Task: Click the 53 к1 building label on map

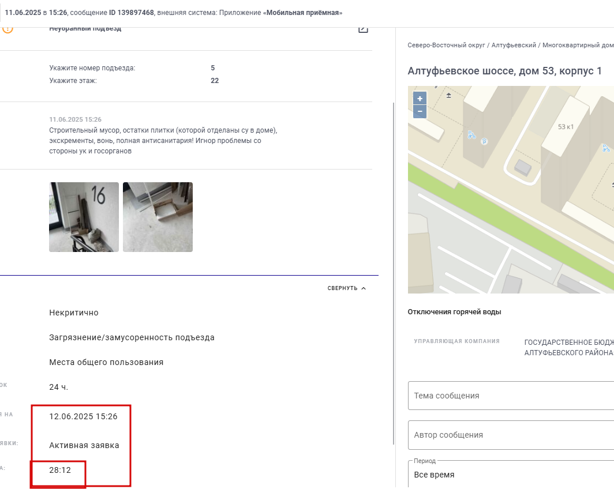Action: (566, 127)
